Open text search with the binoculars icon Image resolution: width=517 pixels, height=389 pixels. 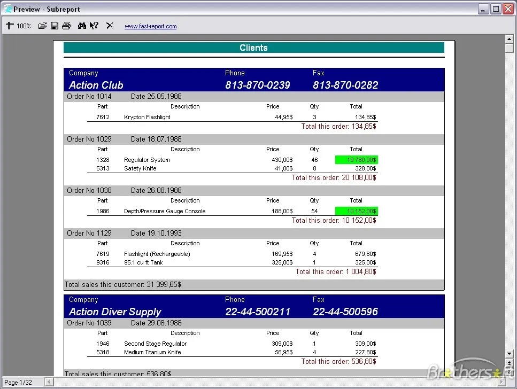point(82,26)
